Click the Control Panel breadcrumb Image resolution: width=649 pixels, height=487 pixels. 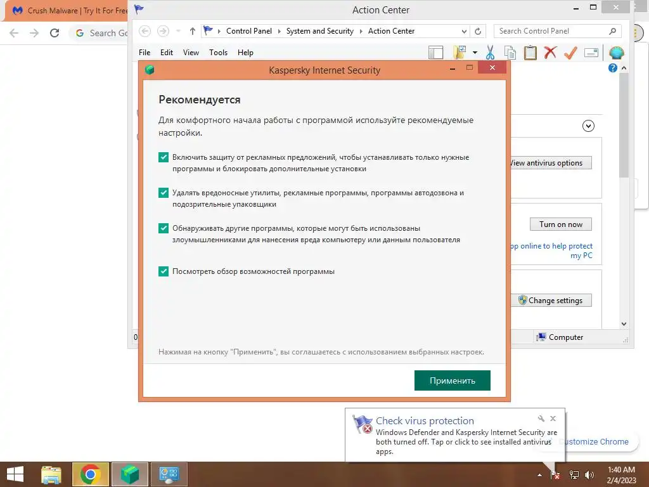coord(248,31)
